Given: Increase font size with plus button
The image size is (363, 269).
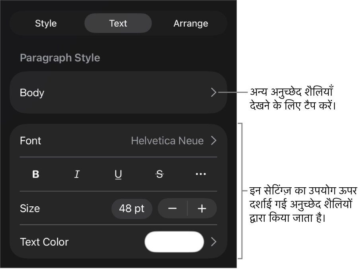Looking at the screenshot, I should 202,209.
